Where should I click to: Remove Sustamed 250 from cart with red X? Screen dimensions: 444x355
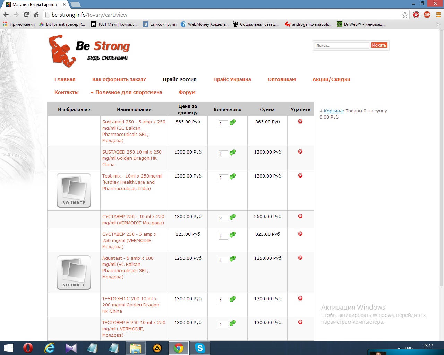tap(300, 121)
